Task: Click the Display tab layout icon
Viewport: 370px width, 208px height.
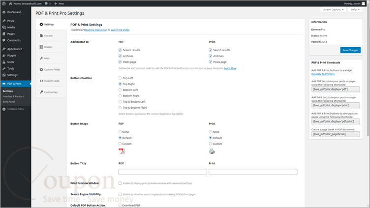Action: 41,47
